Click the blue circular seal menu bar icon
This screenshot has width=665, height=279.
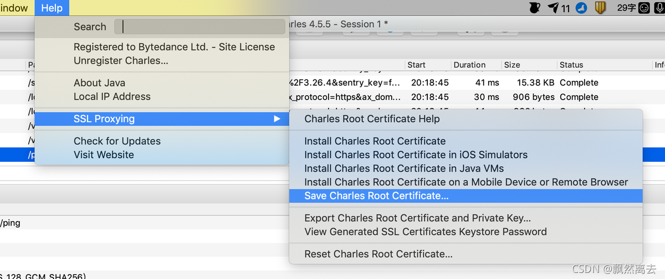[x=581, y=8]
